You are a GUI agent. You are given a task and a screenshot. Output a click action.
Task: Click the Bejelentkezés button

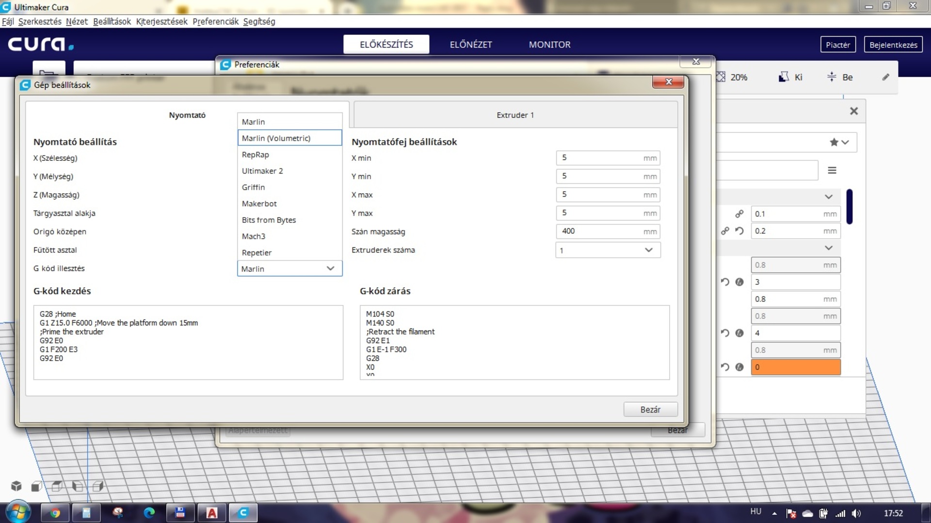point(893,45)
